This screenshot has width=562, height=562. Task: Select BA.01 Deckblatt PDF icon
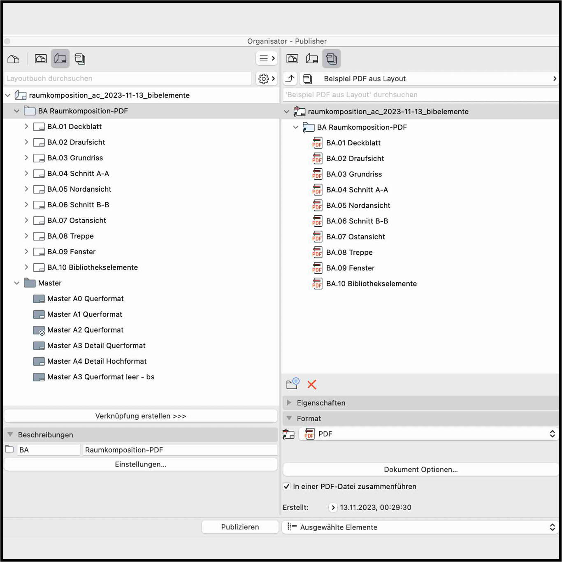point(317,143)
